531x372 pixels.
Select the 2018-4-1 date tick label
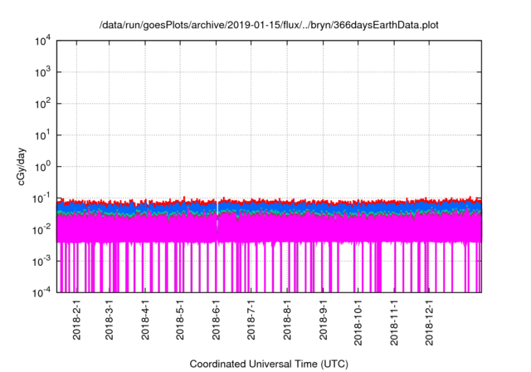[x=145, y=320]
